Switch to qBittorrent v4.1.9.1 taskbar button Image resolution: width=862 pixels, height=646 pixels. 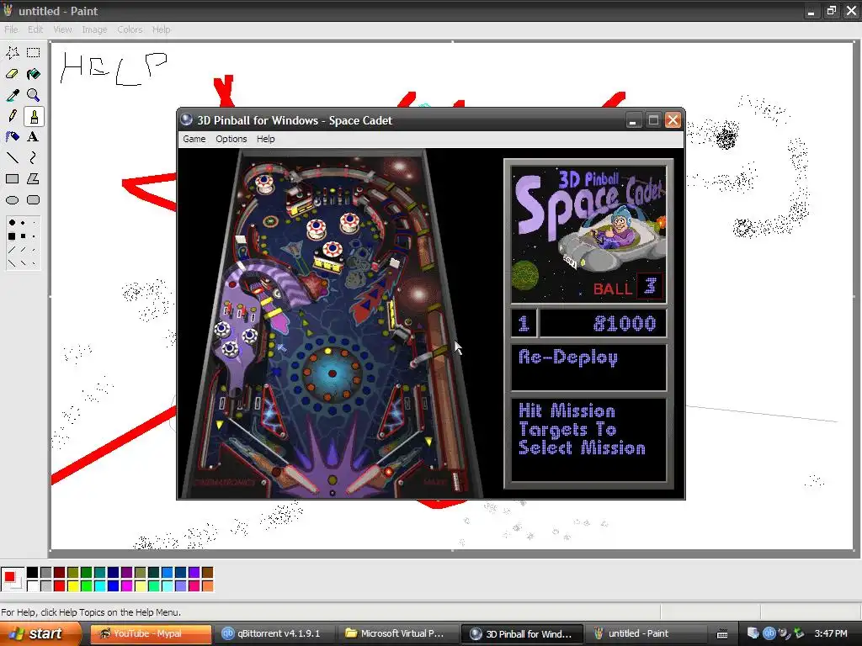[274, 633]
